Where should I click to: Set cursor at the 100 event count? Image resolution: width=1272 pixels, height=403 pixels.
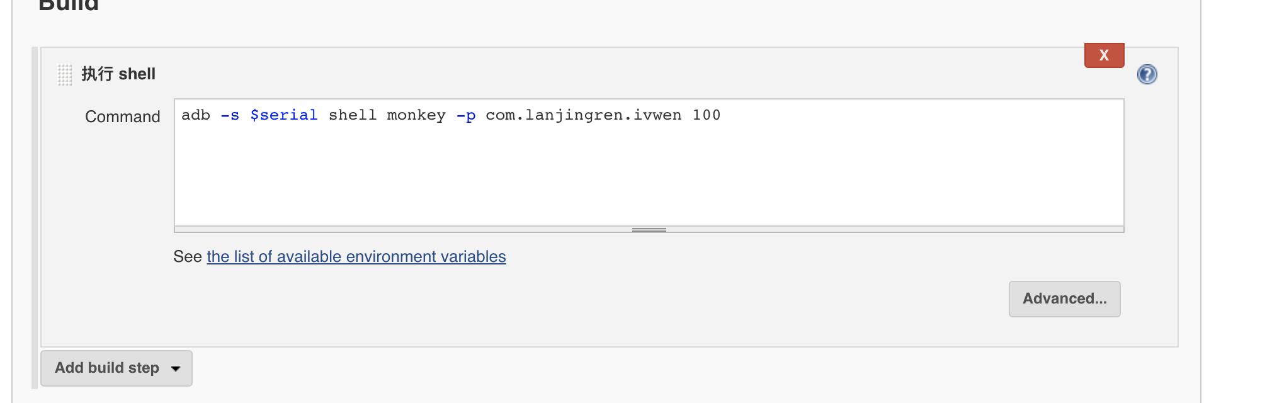[706, 115]
